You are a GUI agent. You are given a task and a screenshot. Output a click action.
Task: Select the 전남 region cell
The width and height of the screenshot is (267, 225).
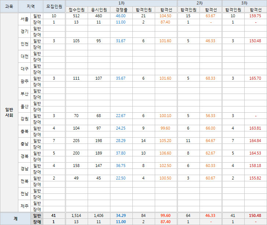25,194
